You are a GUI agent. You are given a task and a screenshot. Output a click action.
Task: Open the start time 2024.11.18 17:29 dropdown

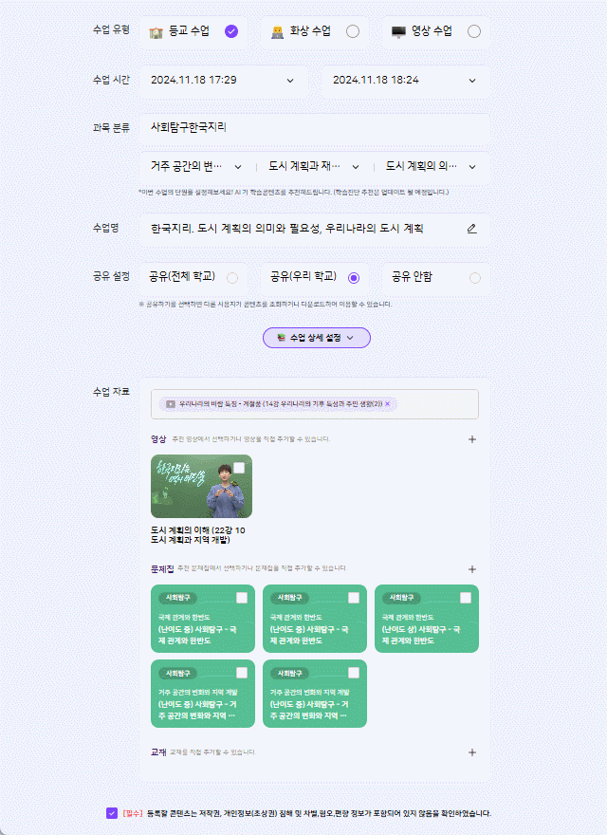224,81
